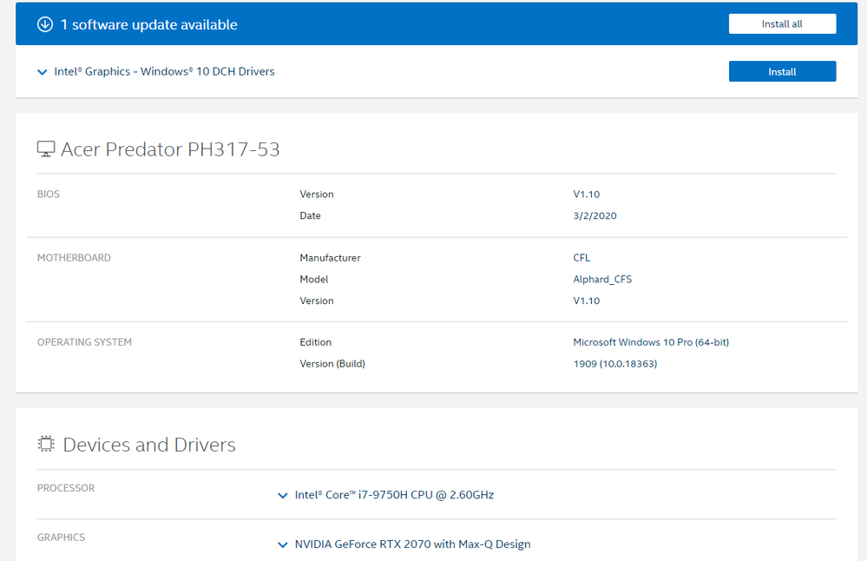The height and width of the screenshot is (561, 867).
Task: Select BIOS date 3/2/2020
Action: pyautogui.click(x=594, y=215)
